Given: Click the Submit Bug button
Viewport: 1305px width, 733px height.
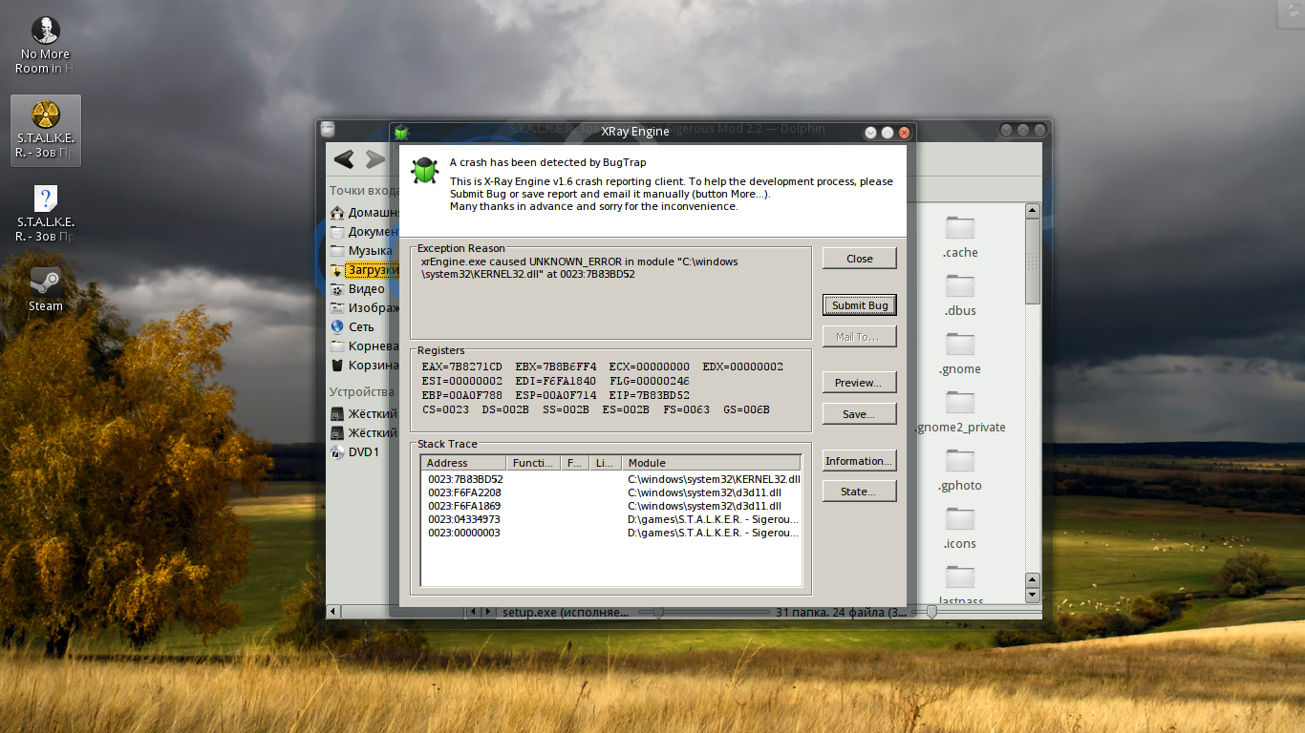Looking at the screenshot, I should [x=860, y=304].
